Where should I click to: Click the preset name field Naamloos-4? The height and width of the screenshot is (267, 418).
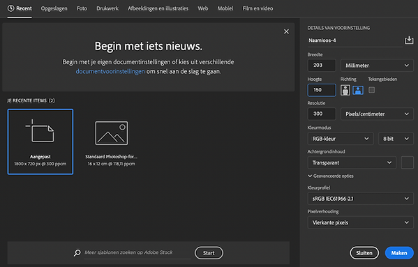click(354, 40)
